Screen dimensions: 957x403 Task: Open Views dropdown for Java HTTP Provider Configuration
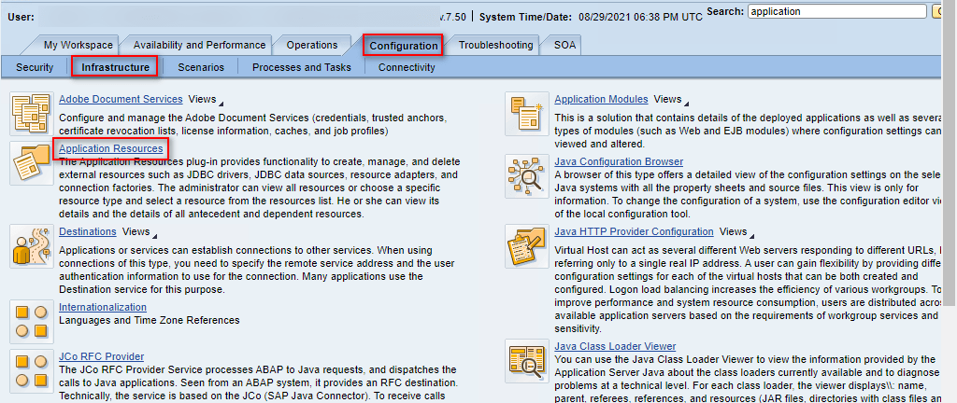click(x=736, y=231)
